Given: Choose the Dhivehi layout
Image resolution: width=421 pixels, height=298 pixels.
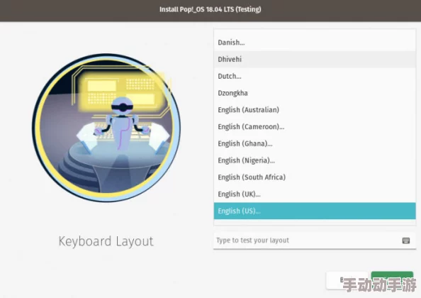Looking at the screenshot, I should [x=315, y=60].
